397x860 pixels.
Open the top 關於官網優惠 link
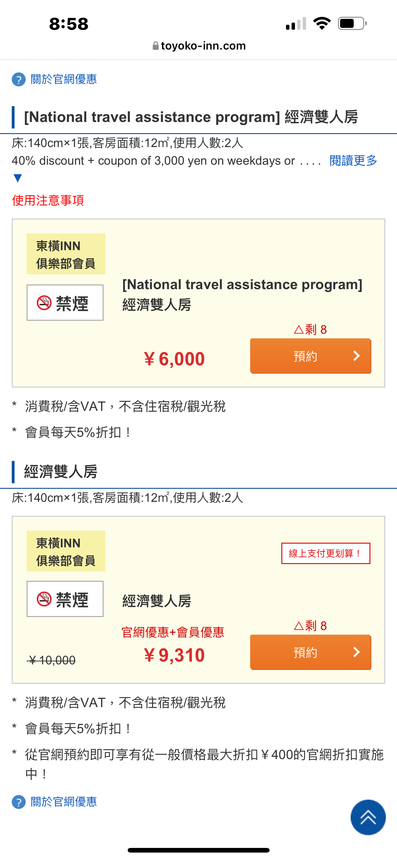tap(64, 80)
